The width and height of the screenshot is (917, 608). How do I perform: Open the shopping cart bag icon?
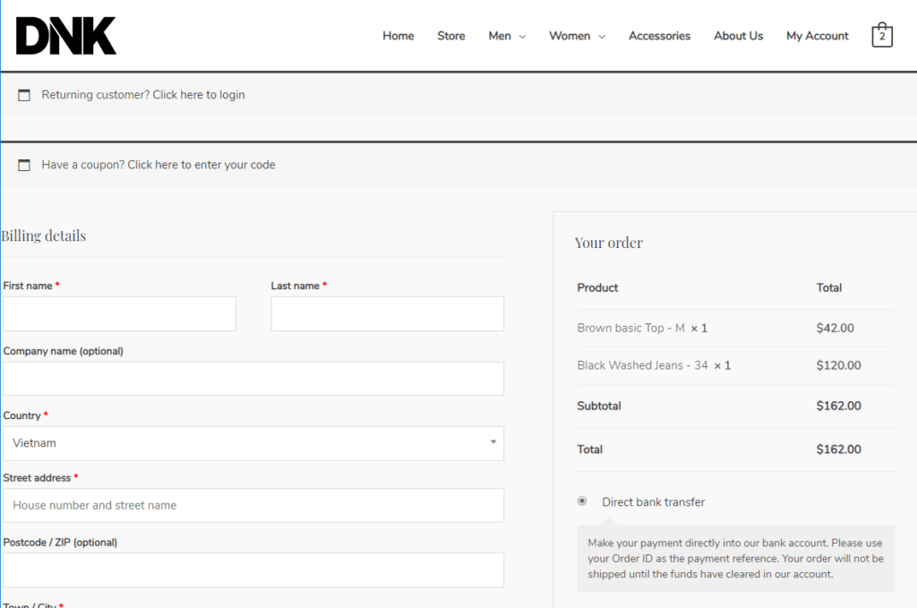pos(882,35)
